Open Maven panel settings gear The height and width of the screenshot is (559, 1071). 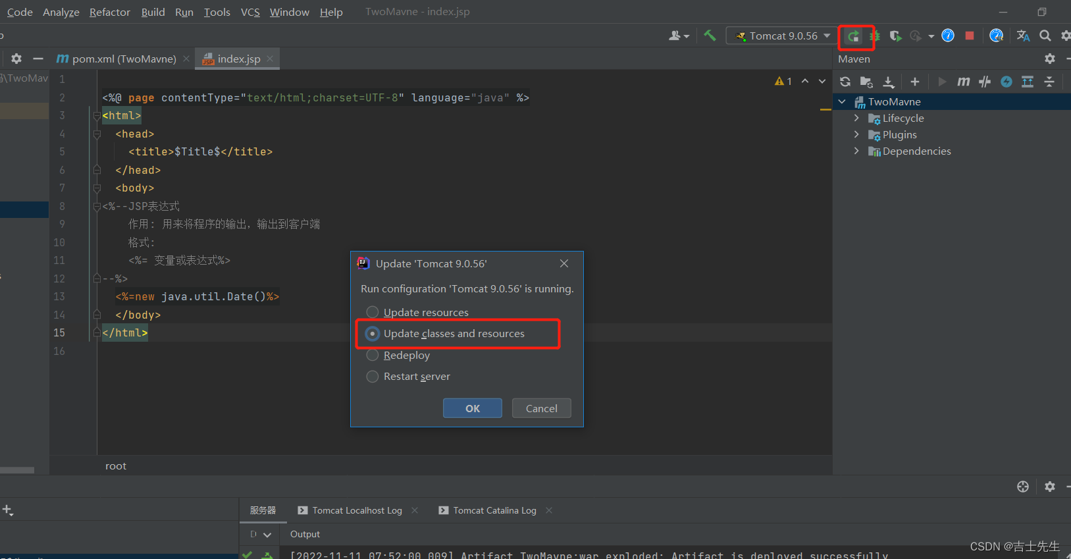click(x=1050, y=59)
